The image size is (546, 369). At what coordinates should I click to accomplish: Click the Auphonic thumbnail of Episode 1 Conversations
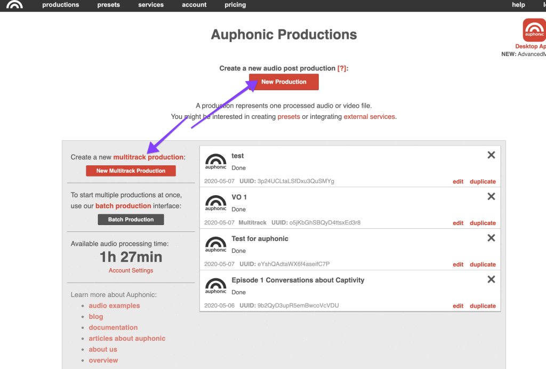(x=215, y=286)
